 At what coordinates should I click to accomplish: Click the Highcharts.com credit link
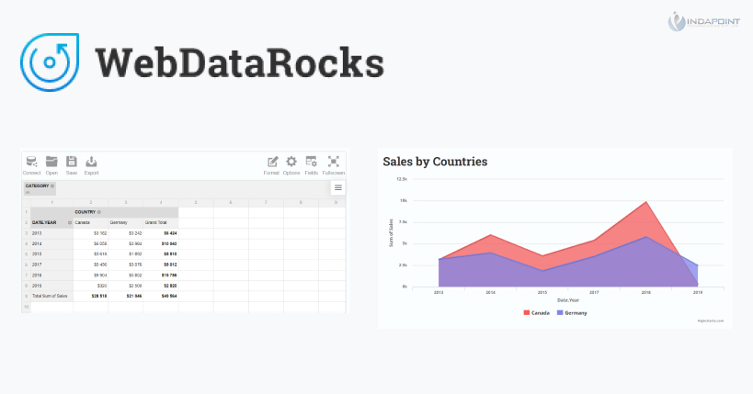pyautogui.click(x=711, y=321)
